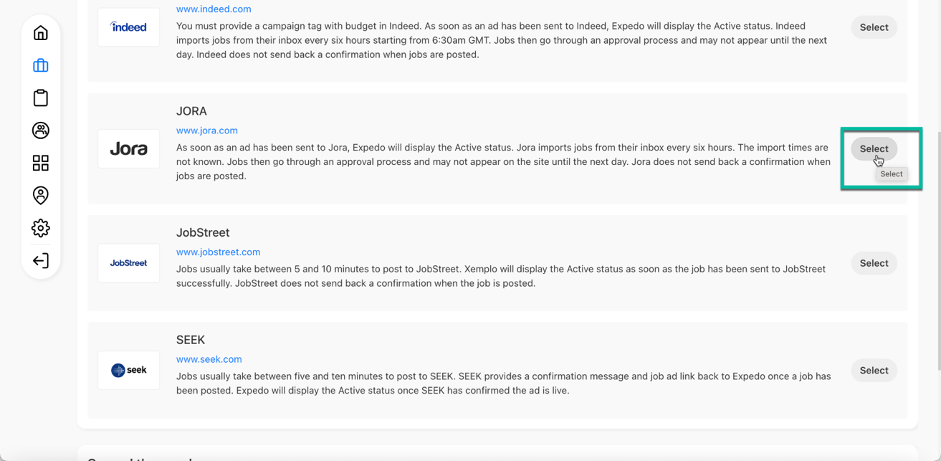
Task: Open the Home dashboard from the sidebar
Action: (40, 32)
